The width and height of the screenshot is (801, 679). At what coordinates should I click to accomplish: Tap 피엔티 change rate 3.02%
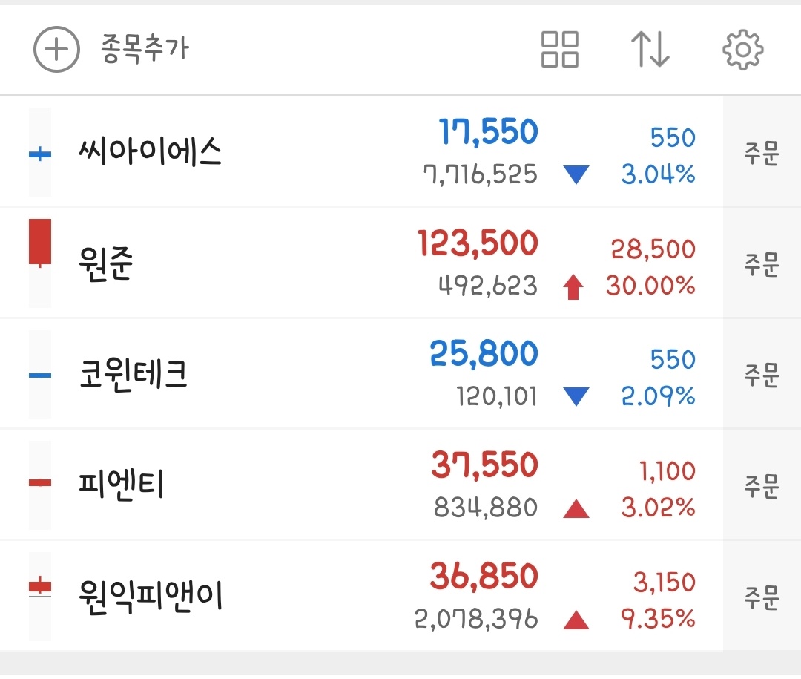pyautogui.click(x=658, y=508)
